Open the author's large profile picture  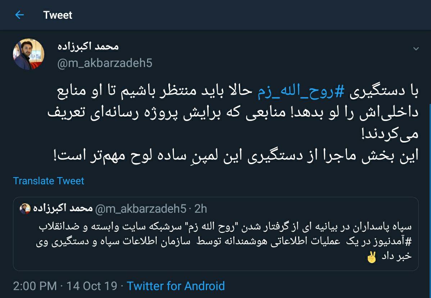[29, 54]
